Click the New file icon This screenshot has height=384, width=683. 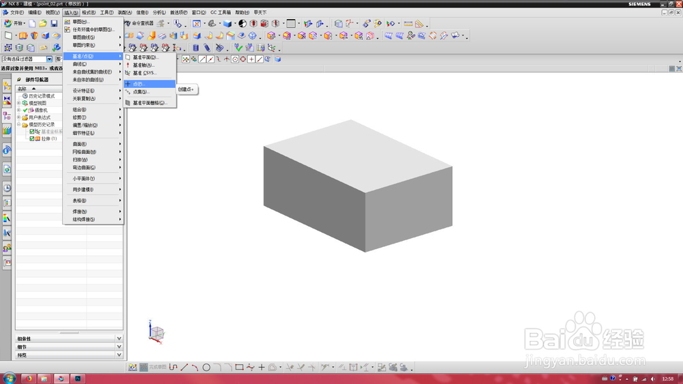tap(32, 23)
